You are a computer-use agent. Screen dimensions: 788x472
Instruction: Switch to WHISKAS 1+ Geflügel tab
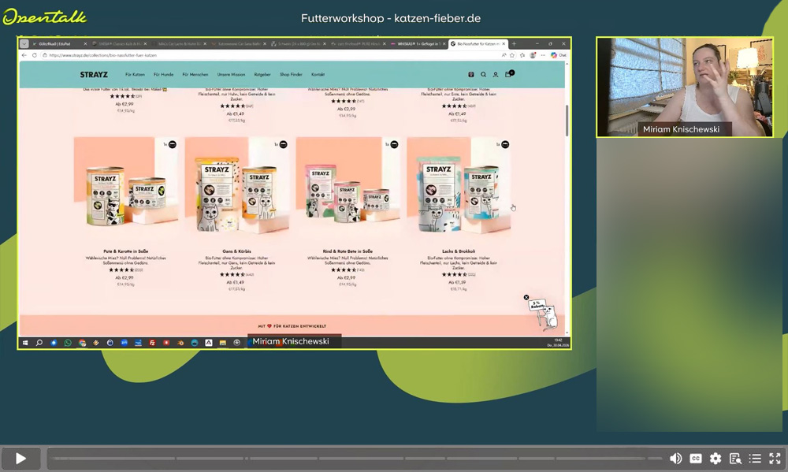coord(417,43)
